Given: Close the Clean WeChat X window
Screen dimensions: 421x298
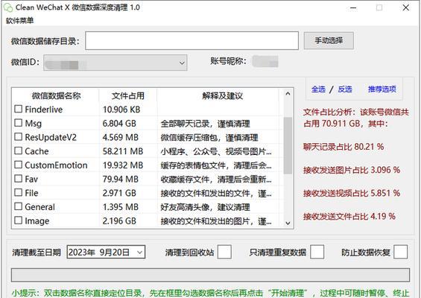Looking at the screenshot, I should [x=405, y=7].
